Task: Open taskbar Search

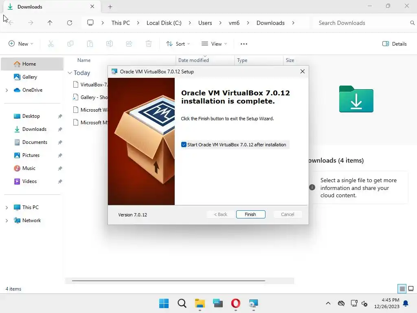Action: pos(182,303)
